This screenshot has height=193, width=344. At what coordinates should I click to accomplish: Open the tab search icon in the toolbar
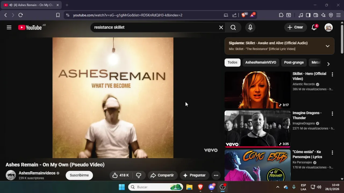point(289,15)
